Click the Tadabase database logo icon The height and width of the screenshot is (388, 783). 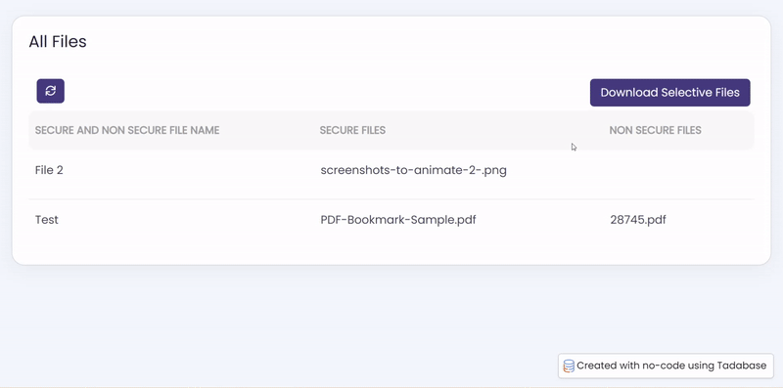point(569,366)
